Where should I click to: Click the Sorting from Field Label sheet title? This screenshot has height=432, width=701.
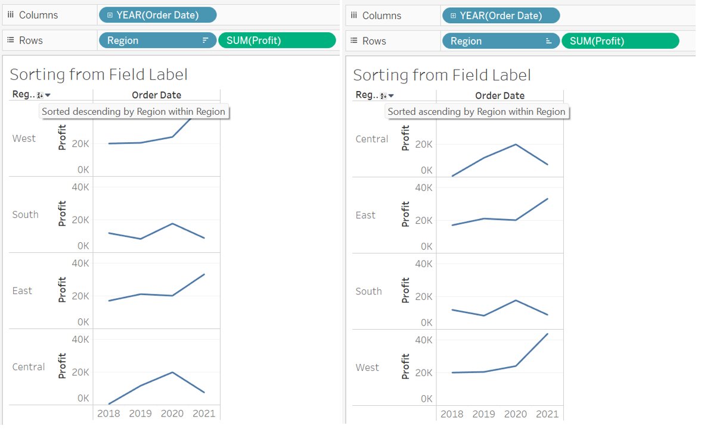coord(99,74)
